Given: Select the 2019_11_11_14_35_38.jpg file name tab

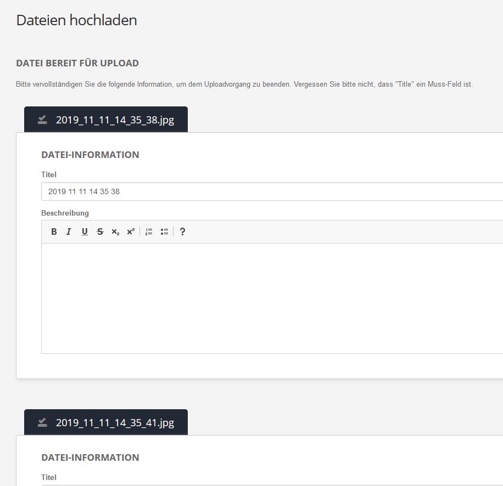Looking at the screenshot, I should pyautogui.click(x=115, y=120).
